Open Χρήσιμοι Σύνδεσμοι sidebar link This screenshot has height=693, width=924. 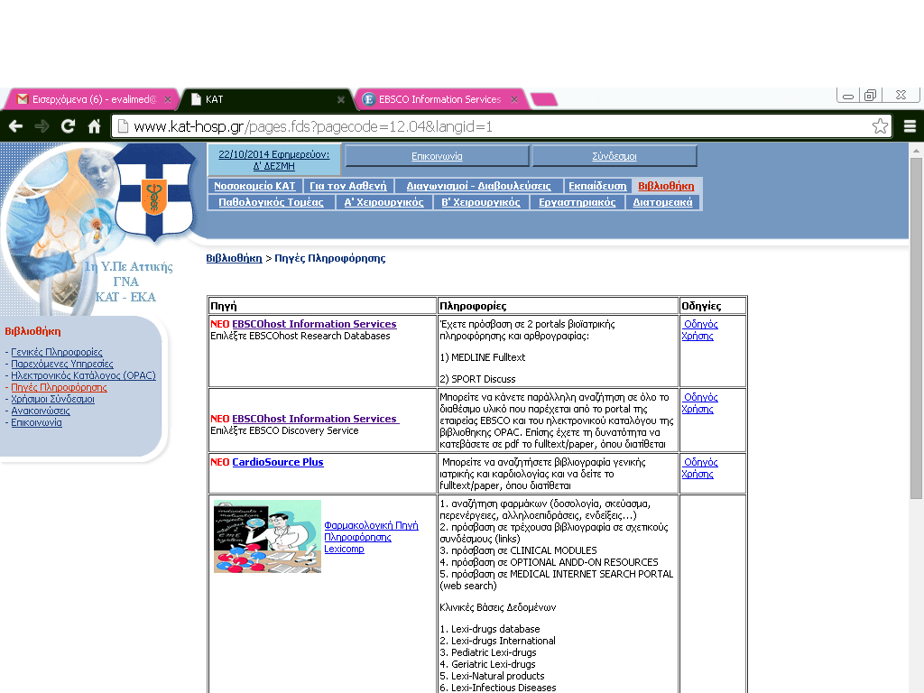coord(52,399)
